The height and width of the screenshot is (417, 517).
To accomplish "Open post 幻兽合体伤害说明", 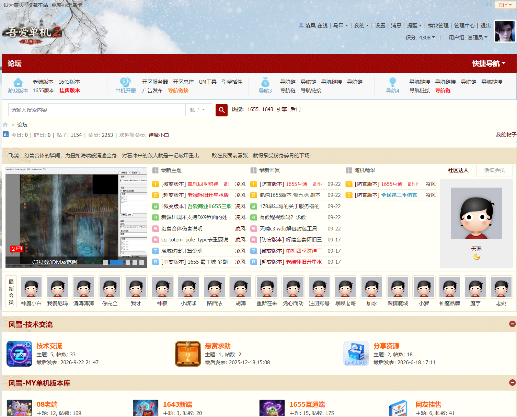I will [x=182, y=229].
